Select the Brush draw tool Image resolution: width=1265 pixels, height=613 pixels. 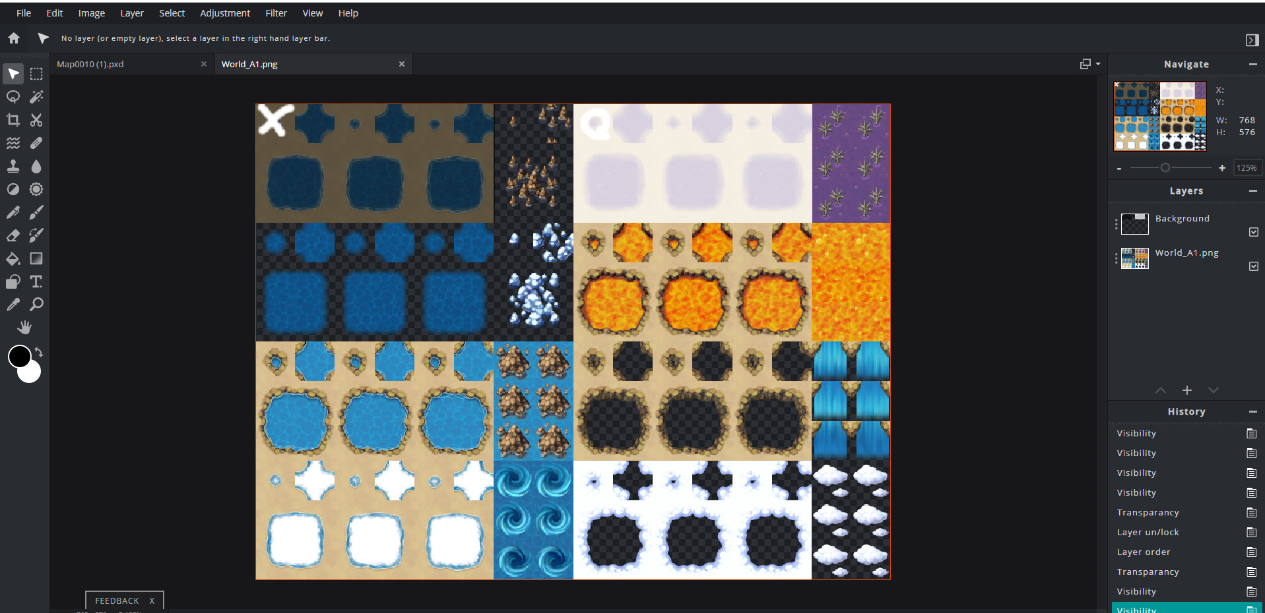click(36, 212)
